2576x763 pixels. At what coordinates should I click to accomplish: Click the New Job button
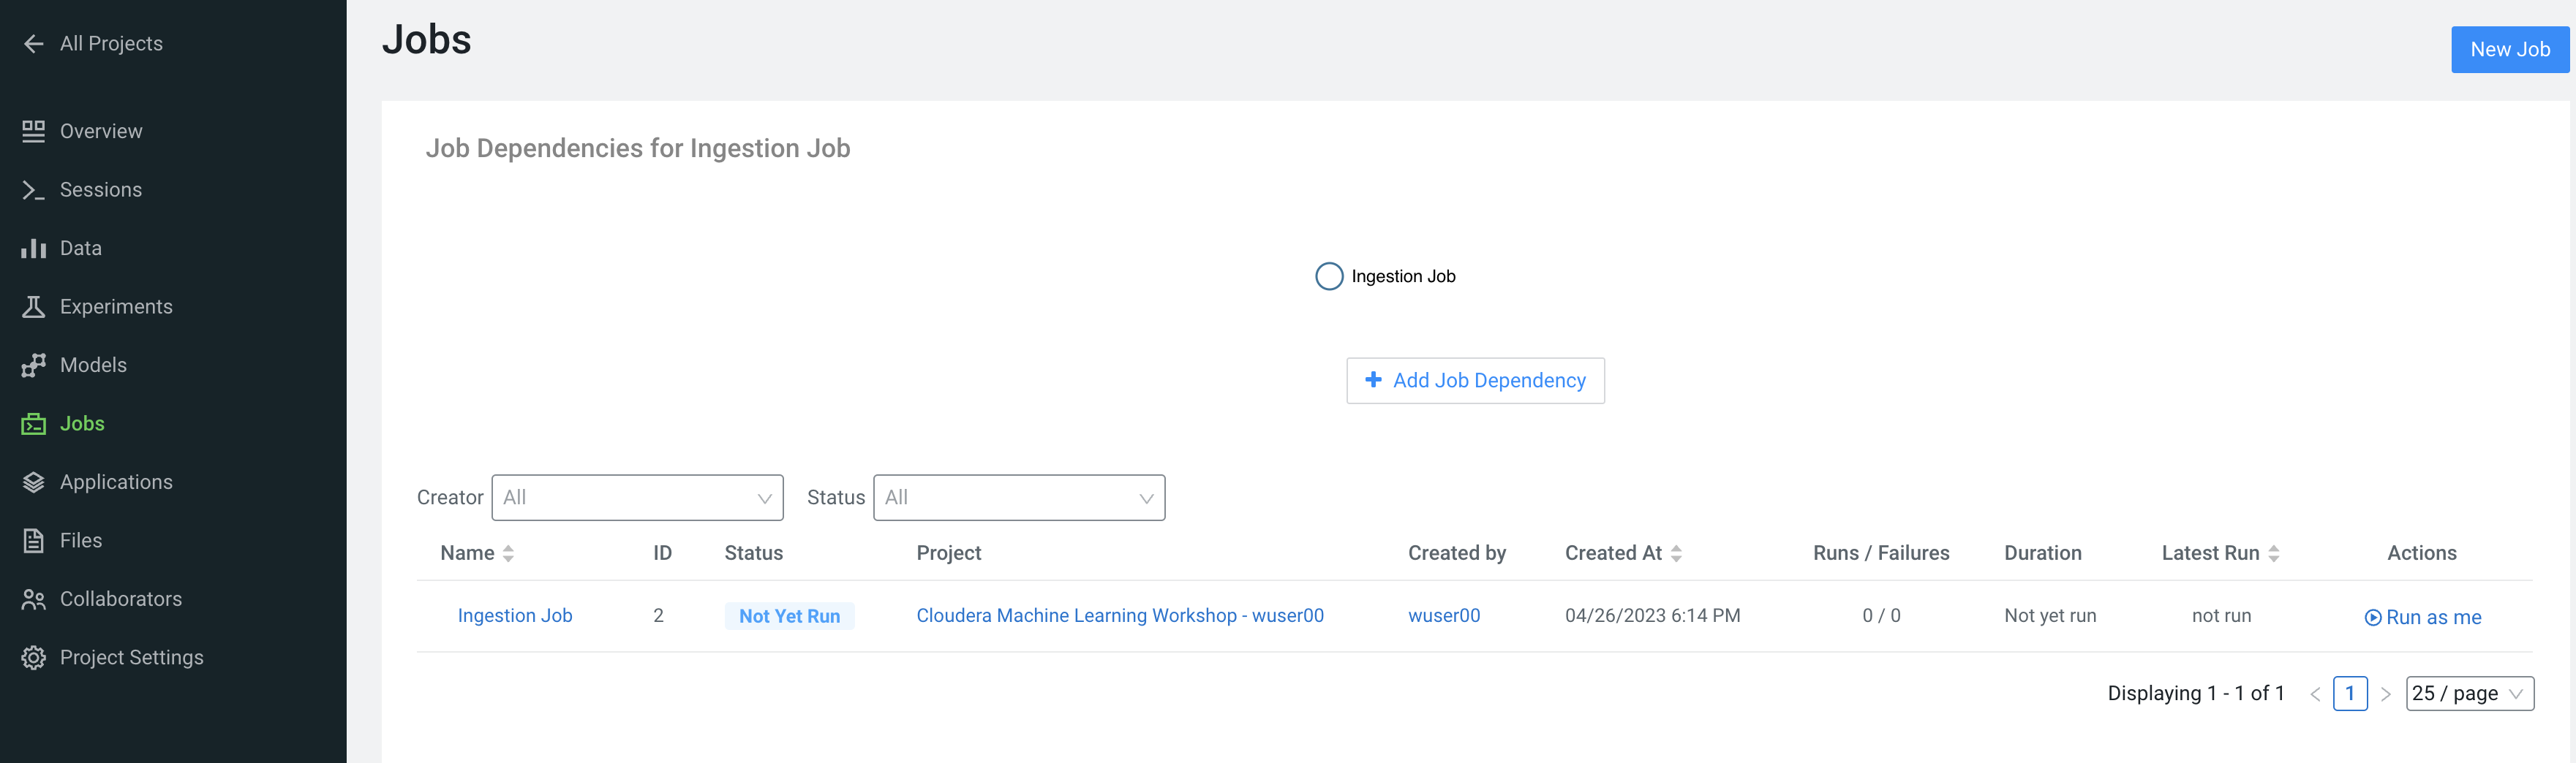[2509, 50]
